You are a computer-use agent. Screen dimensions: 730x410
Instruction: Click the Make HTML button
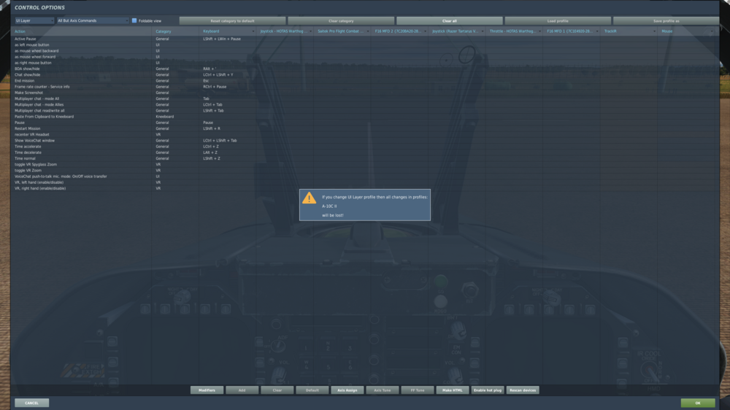(x=453, y=390)
